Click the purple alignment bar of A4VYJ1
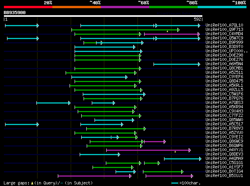250x186 pixels. coord(148,150)
